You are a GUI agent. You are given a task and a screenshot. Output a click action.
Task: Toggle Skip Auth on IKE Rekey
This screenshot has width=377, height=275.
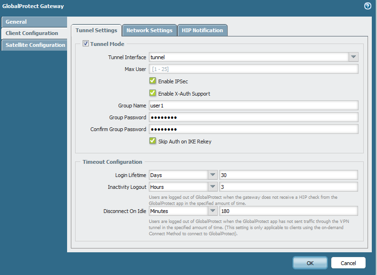[153, 141]
